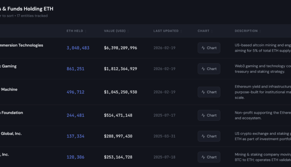Open the Chart in the 120,306 ETH row
The height and width of the screenshot is (167, 291).
click(209, 157)
